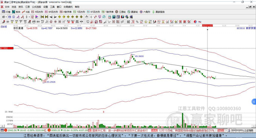The height and width of the screenshot is (138, 256).
Task: Select the Gann fan lines tool
Action: 92,22
